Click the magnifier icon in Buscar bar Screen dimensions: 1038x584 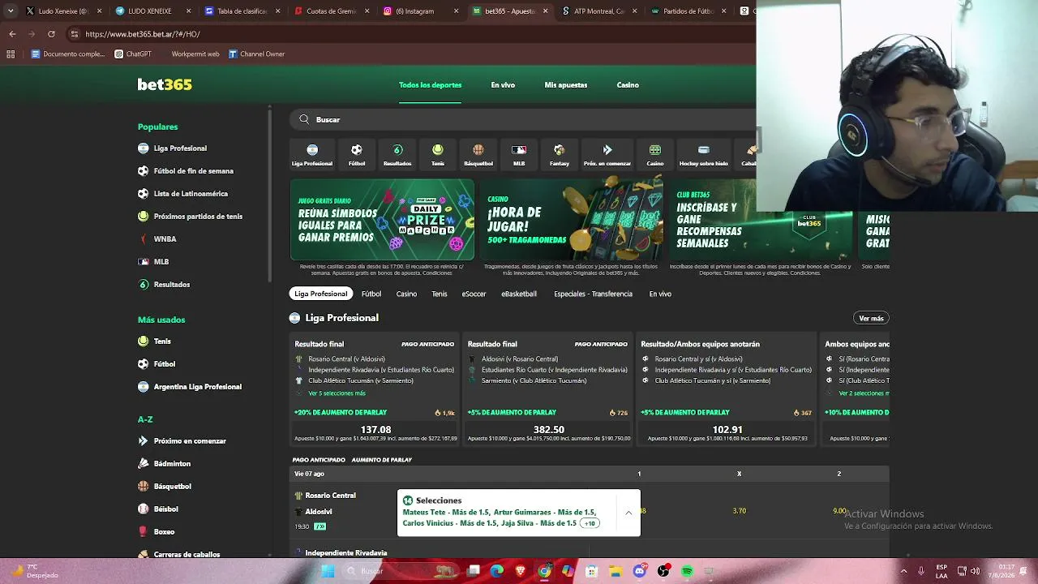pyautogui.click(x=304, y=119)
